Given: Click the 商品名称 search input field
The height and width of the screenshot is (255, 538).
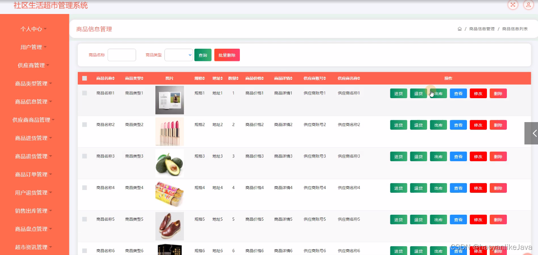Looking at the screenshot, I should 122,55.
